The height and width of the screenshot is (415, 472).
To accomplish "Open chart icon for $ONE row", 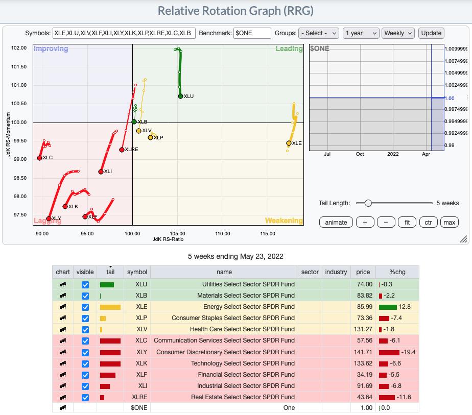I will point(63,408).
